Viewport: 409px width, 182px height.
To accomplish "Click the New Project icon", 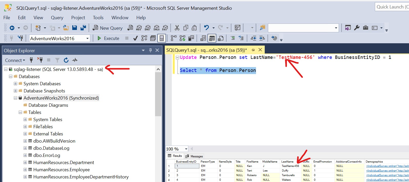I will [38, 28].
